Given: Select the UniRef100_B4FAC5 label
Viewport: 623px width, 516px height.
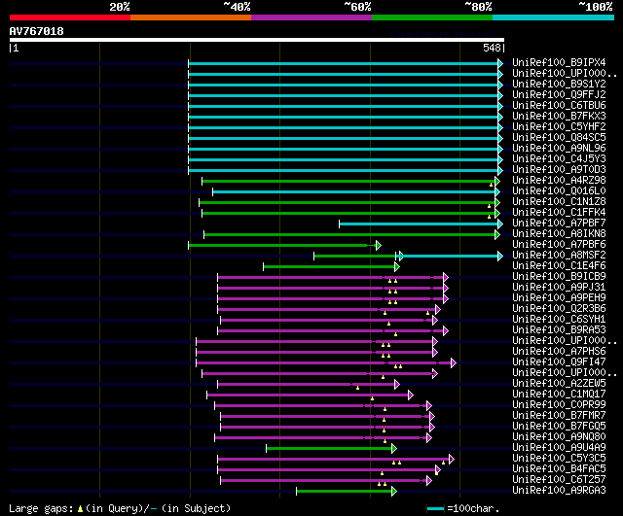Looking at the screenshot, I should point(559,469).
